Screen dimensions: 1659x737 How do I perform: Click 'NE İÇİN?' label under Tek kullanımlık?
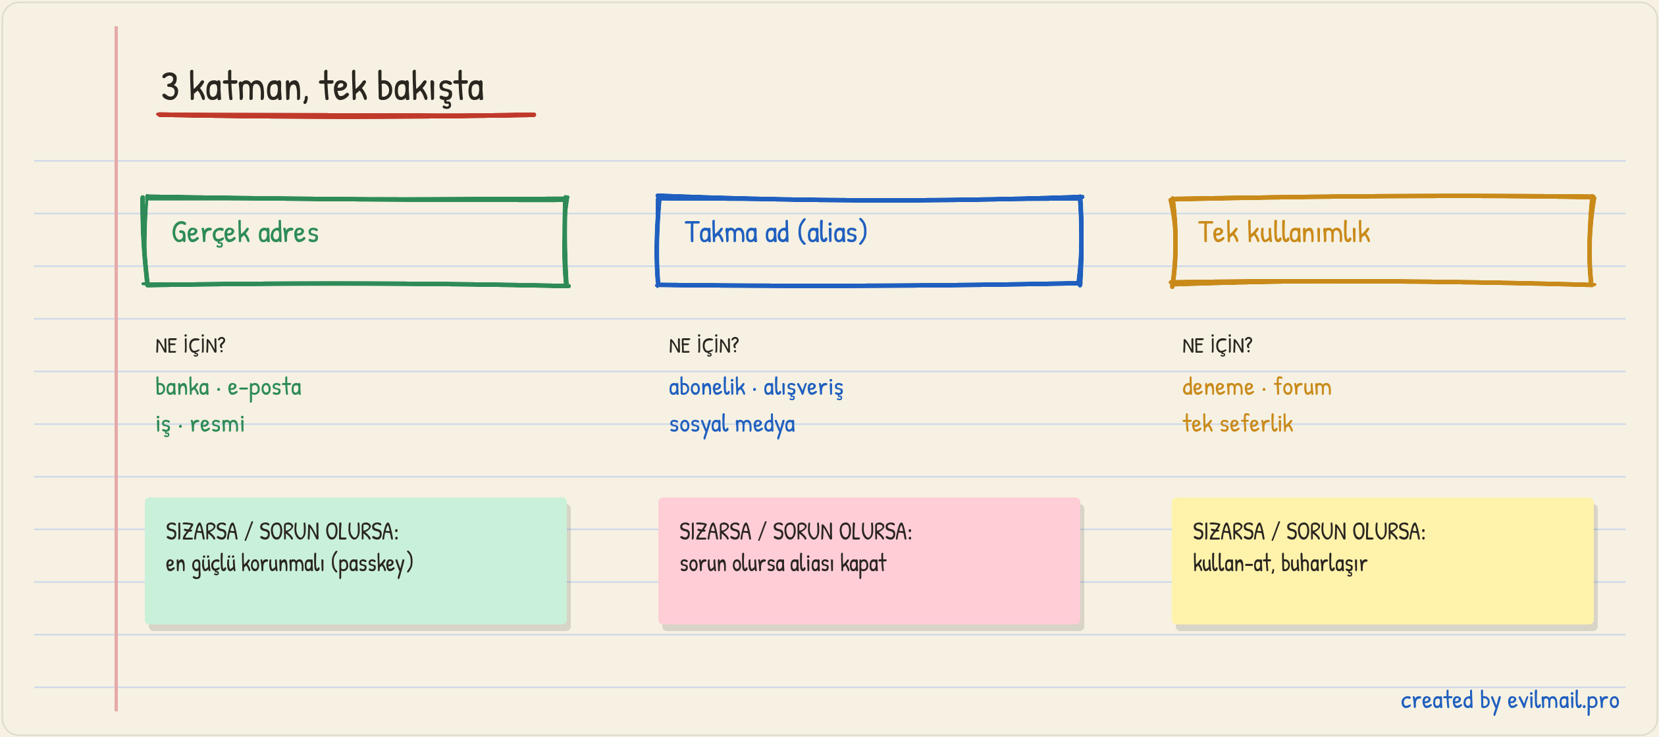pyautogui.click(x=1217, y=345)
